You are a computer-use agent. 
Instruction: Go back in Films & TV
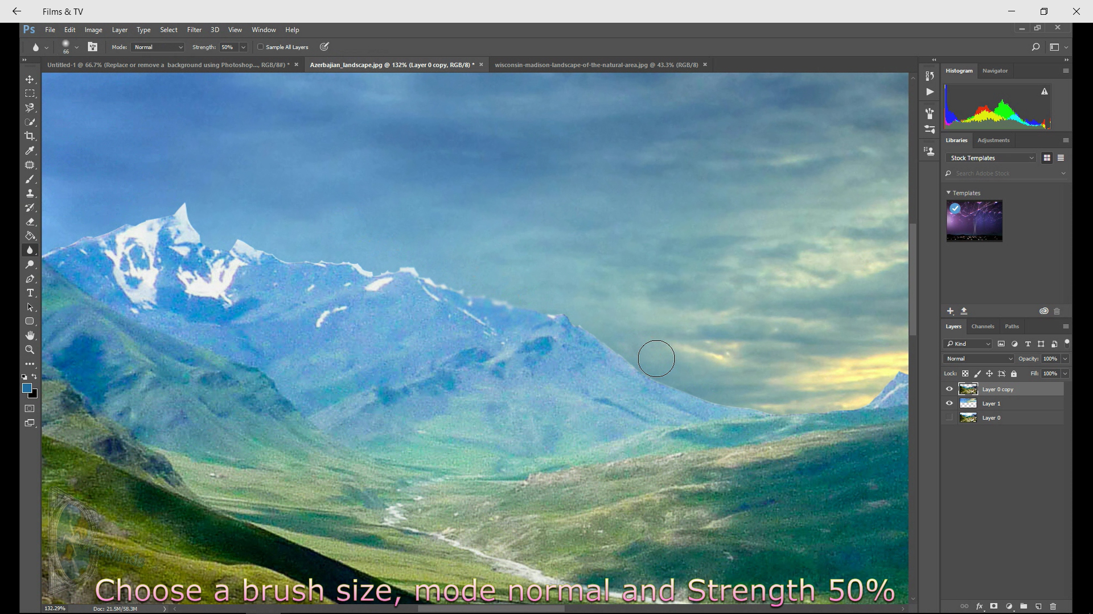(x=17, y=11)
